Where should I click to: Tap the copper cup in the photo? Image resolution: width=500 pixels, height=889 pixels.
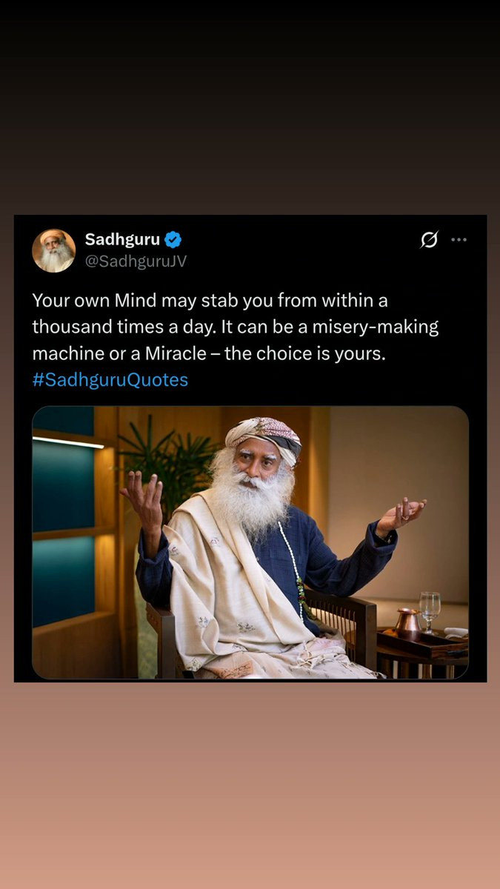tap(407, 620)
